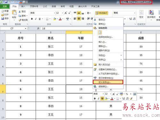This screenshot has width=160, height=120.
Task: Click the Open (打开) folder icon
Action: click(3, 15)
